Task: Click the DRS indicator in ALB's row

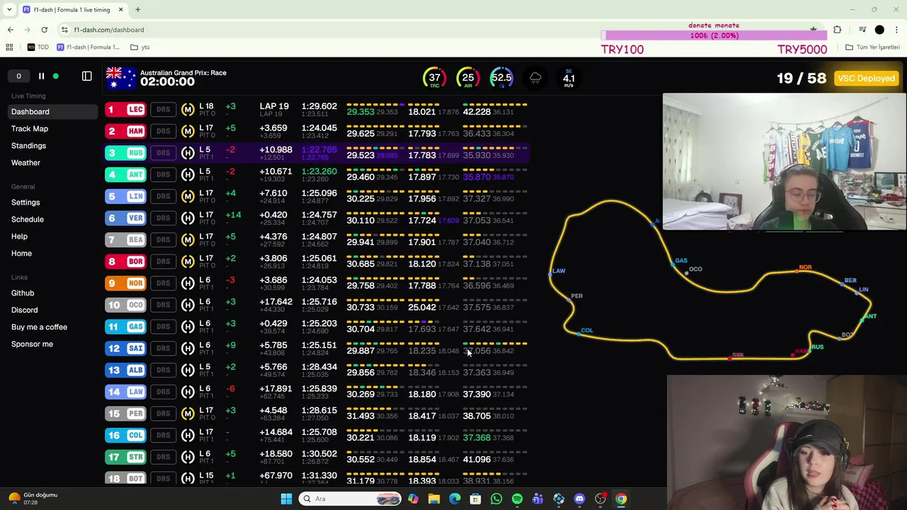Action: point(163,370)
